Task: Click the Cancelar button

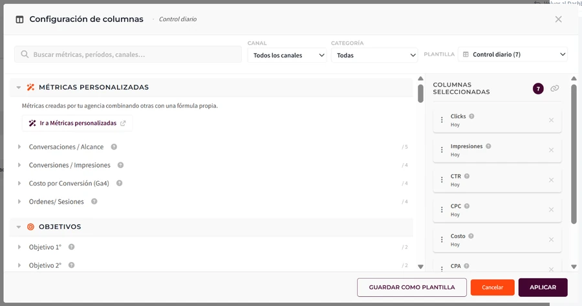Action: pyautogui.click(x=493, y=287)
